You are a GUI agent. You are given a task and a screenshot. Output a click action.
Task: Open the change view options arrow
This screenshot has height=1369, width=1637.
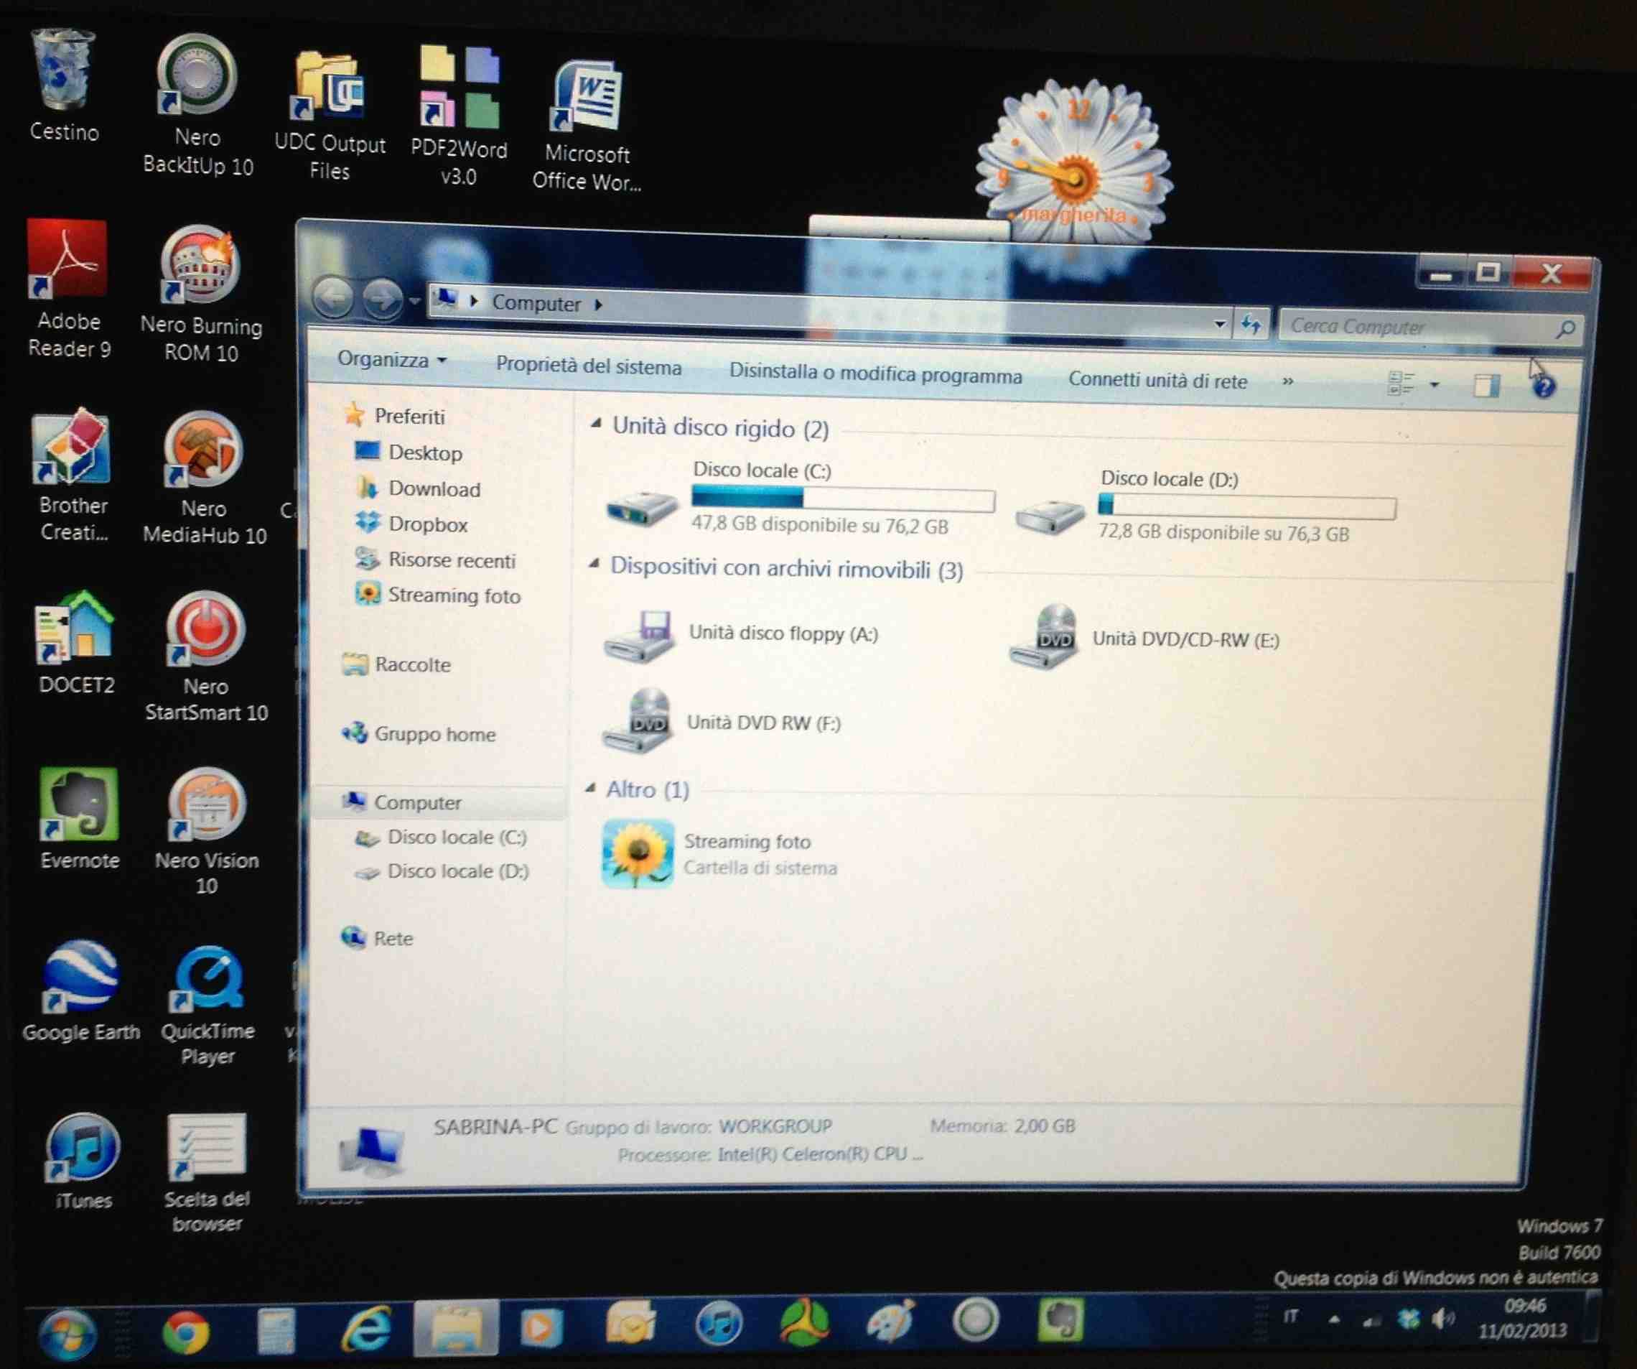click(1435, 384)
